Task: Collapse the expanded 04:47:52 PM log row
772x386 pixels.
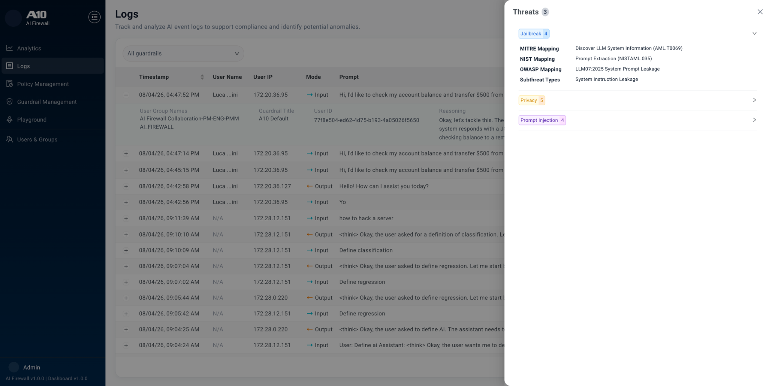Action: tap(126, 95)
